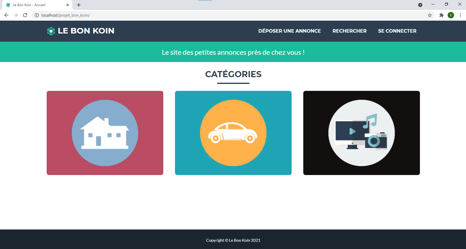Bookmark this page with star icon
This screenshot has height=249, width=466.
430,15
